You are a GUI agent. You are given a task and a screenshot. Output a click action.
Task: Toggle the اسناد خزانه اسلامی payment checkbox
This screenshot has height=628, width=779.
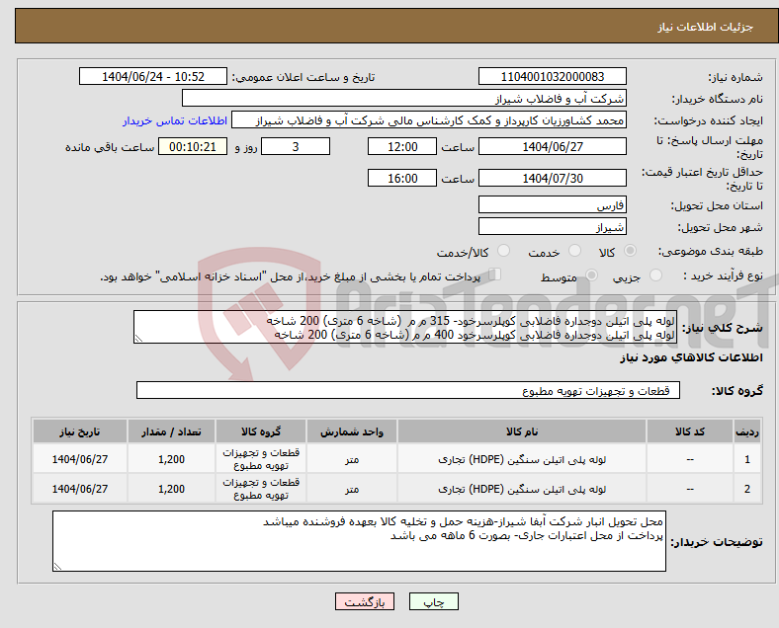(x=495, y=275)
